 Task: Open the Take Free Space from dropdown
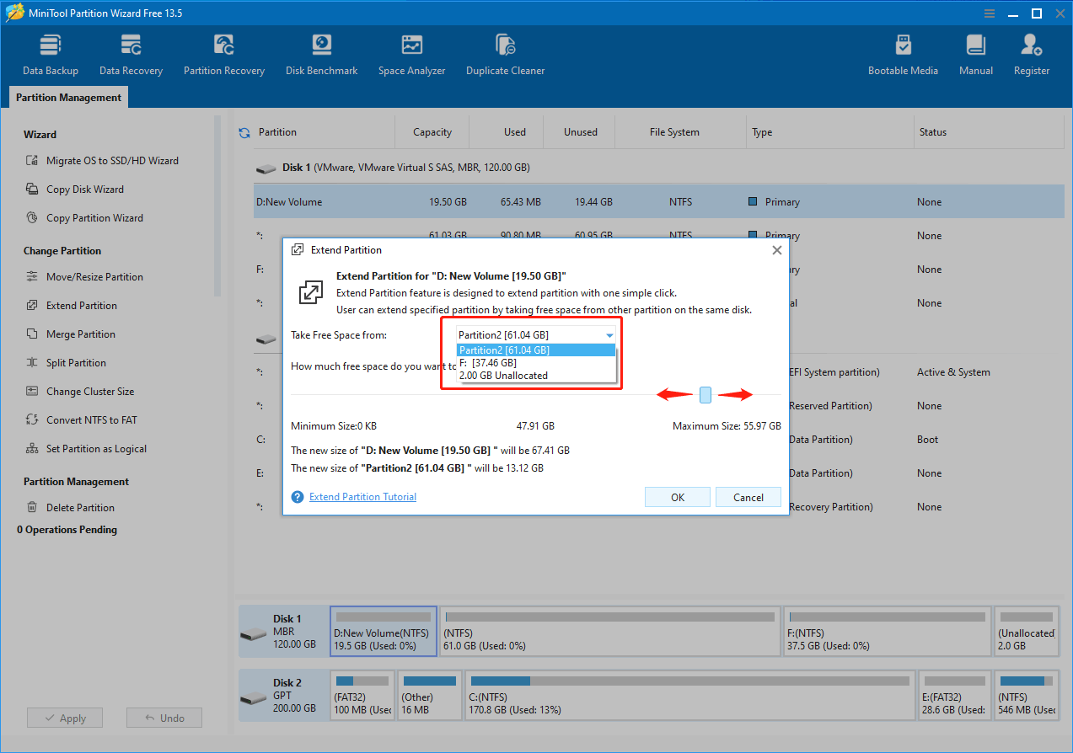[x=609, y=334]
